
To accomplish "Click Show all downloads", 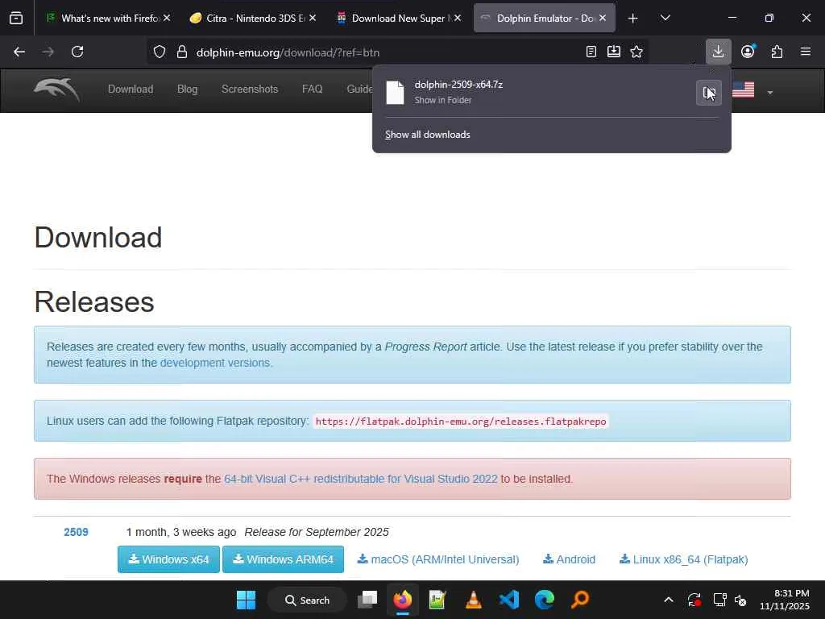I will [x=427, y=135].
